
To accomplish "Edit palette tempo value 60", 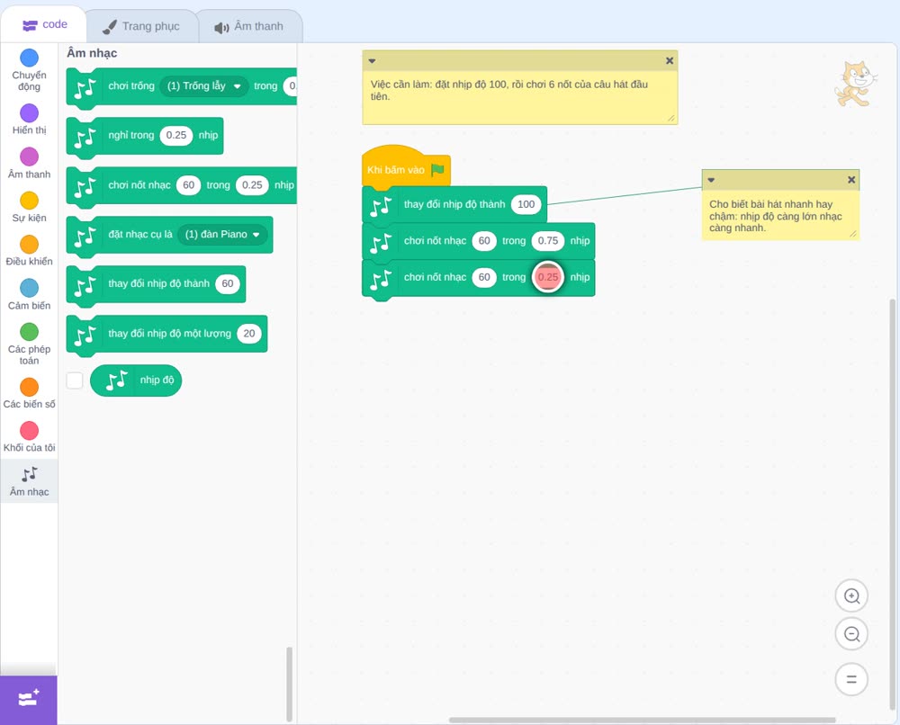I will [228, 283].
